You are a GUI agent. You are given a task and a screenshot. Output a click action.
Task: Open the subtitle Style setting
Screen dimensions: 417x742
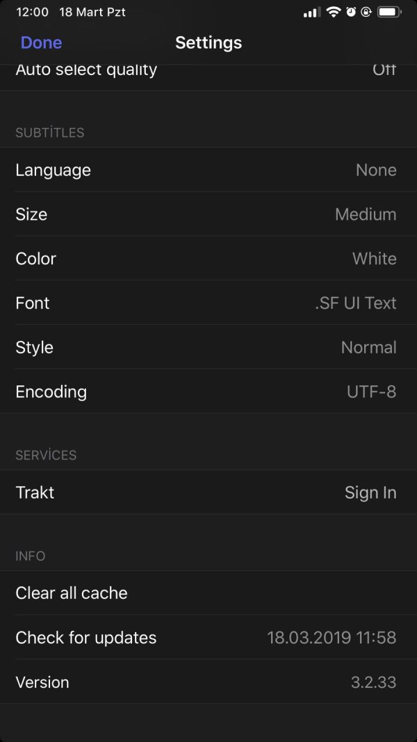(x=208, y=347)
